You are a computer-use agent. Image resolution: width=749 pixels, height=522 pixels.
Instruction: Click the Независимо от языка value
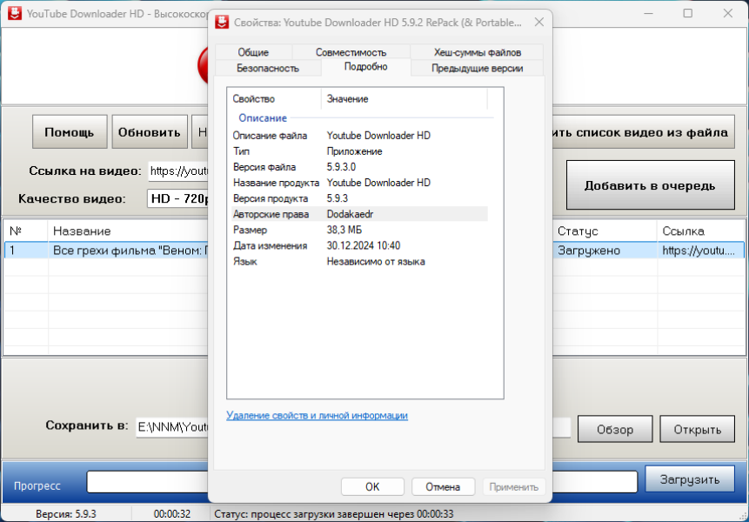pos(376,261)
